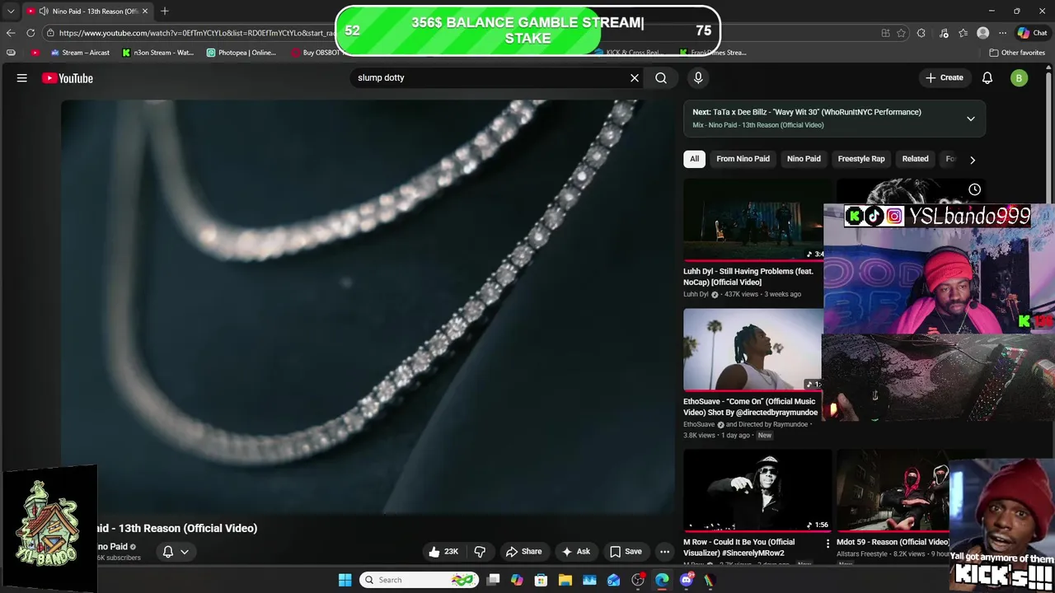
Task: Select the 'From Nino Paid' filter chip
Action: pyautogui.click(x=743, y=159)
